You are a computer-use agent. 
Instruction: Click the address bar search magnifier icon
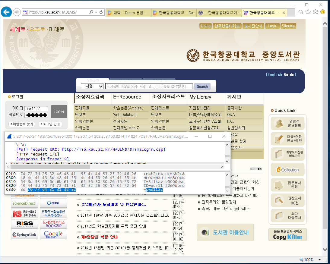pos(91,12)
